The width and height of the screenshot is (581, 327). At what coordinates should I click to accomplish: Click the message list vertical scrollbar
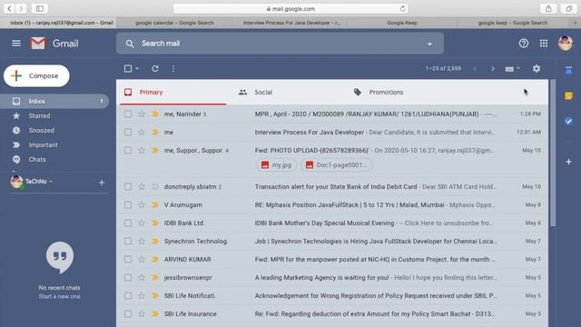click(553, 153)
